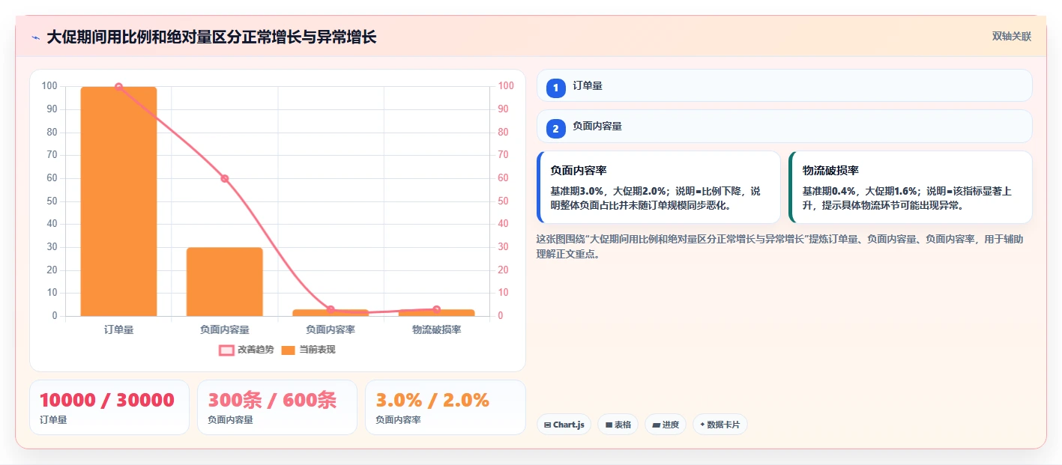
Task: Click the 负面内容量 x-axis label
Action: pos(225,329)
